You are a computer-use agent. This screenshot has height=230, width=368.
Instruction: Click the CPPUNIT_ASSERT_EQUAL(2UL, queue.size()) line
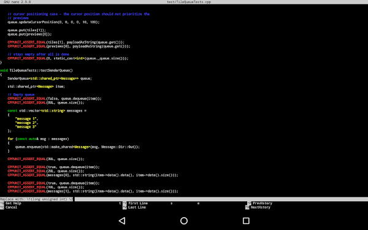[46, 171]
